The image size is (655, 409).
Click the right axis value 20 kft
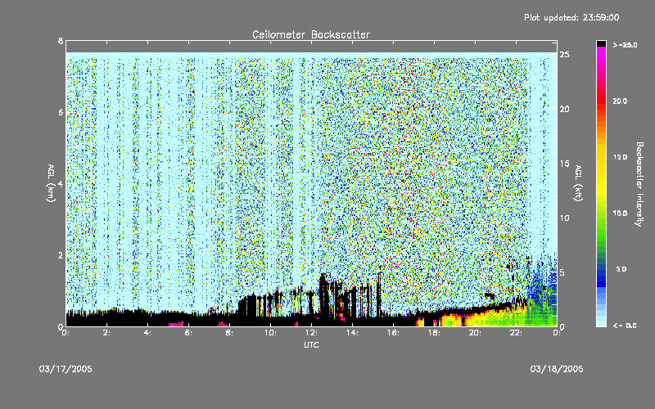tap(564, 109)
